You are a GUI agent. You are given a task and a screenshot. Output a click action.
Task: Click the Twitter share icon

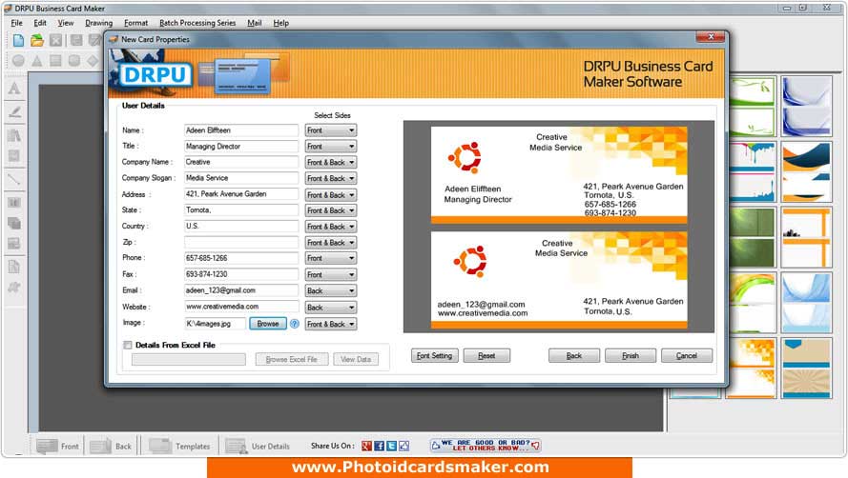coord(391,446)
